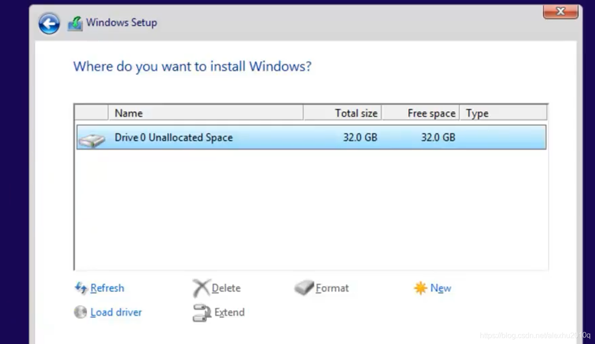Click the Refresh arrows icon
Viewport: 595px width, 344px height.
pos(81,288)
